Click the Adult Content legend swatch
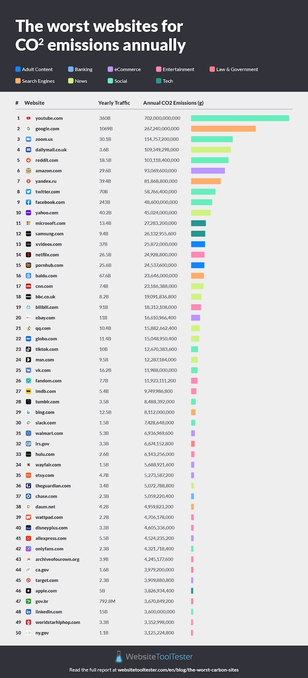This screenshot has height=678, width=308. 18,69
